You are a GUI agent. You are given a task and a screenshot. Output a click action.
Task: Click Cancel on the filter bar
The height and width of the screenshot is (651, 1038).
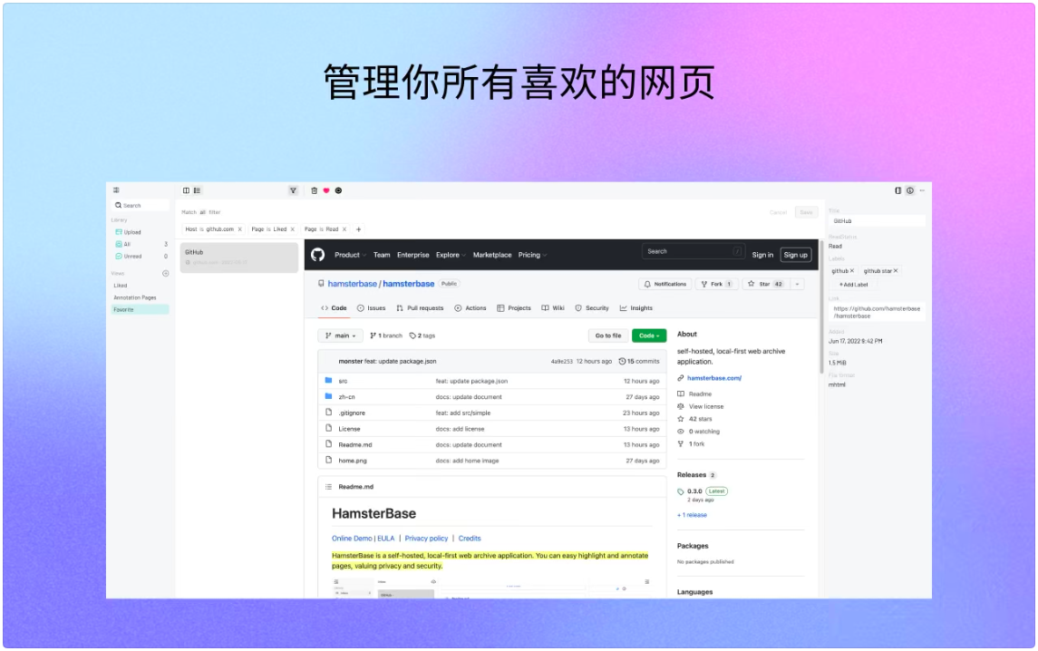coord(779,212)
